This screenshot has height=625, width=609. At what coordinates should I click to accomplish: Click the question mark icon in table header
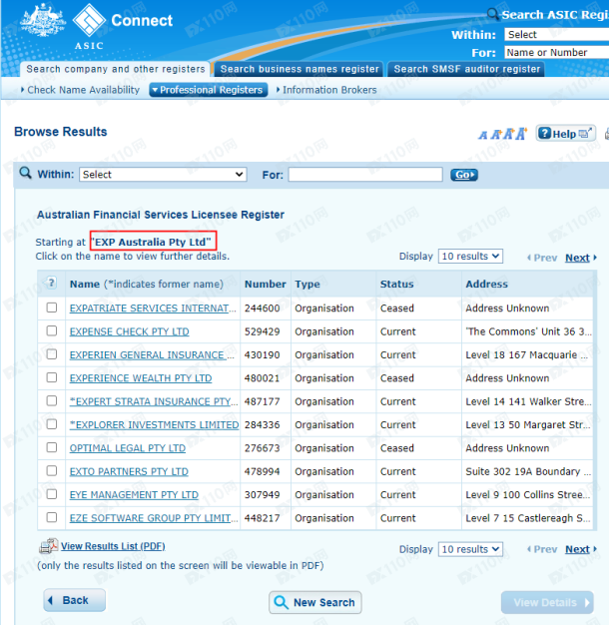[x=51, y=283]
